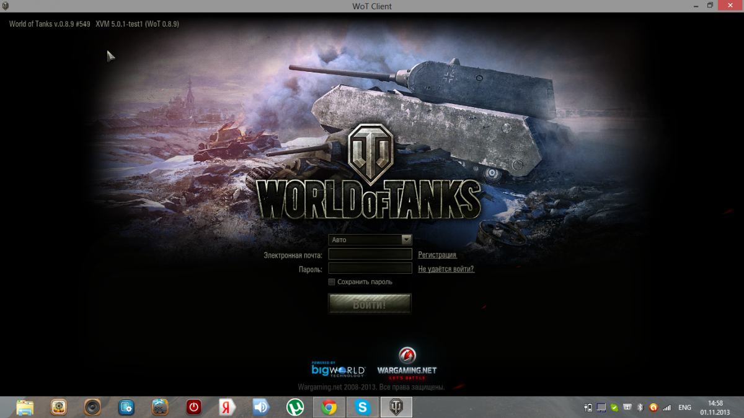
Task: Switch the ENG input language indicator
Action: coord(685,407)
